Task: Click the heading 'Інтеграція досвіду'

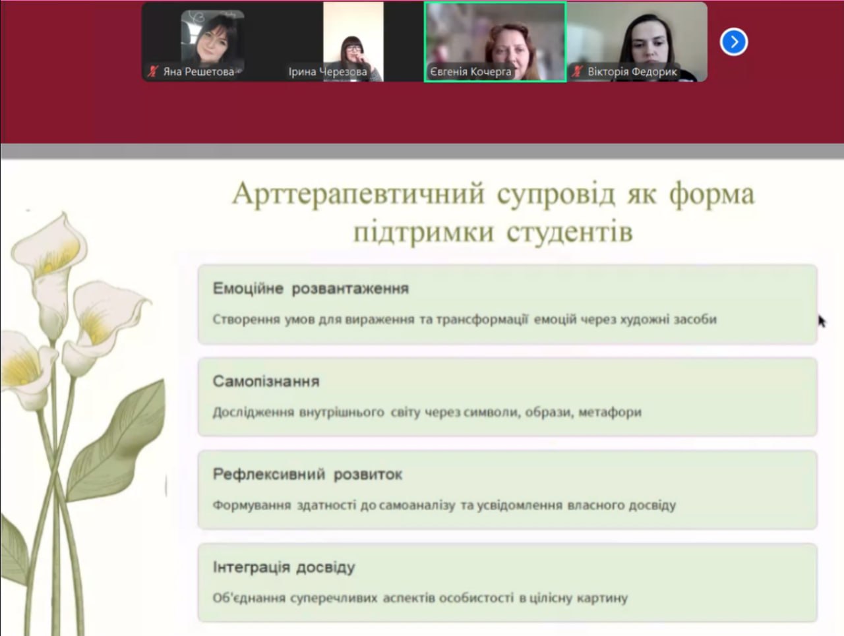Action: point(284,567)
